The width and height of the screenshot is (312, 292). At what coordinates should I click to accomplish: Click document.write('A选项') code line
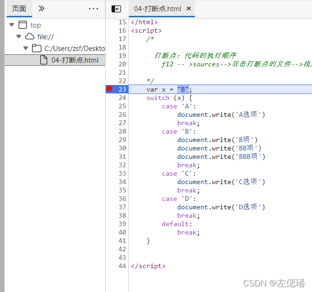pyautogui.click(x=221, y=114)
